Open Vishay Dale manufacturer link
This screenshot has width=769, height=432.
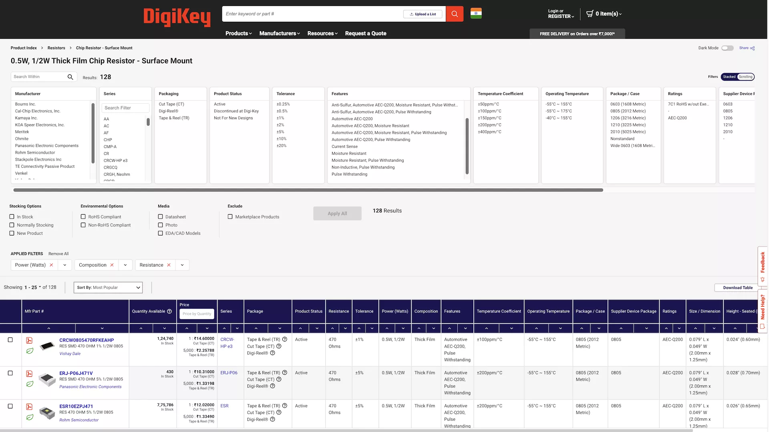point(70,354)
